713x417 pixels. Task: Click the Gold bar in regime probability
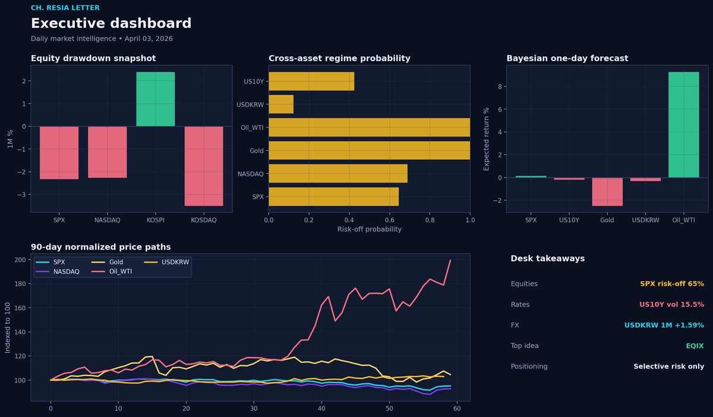(369, 150)
